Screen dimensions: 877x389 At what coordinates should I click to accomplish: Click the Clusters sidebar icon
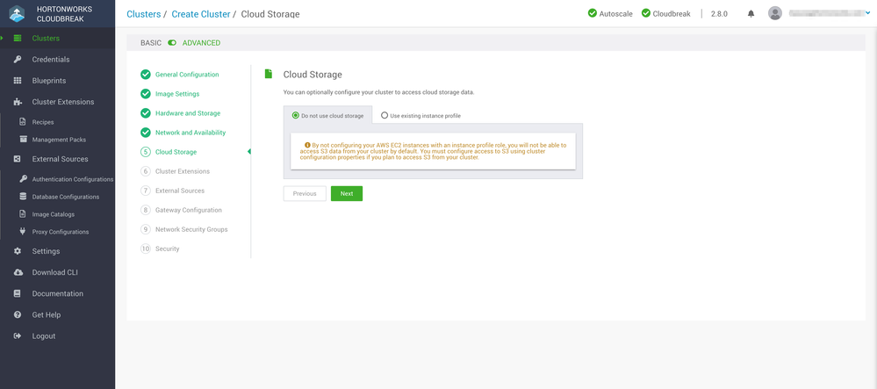click(x=18, y=38)
